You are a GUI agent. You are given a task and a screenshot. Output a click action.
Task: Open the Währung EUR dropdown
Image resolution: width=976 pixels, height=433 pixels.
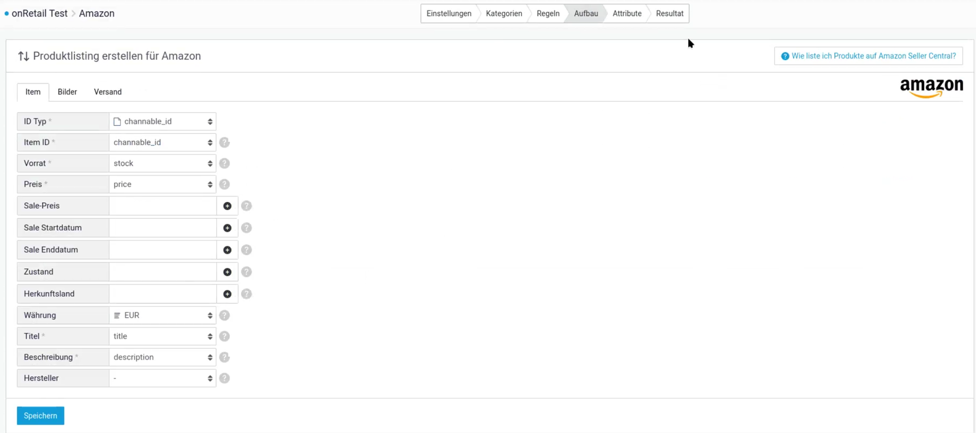162,316
